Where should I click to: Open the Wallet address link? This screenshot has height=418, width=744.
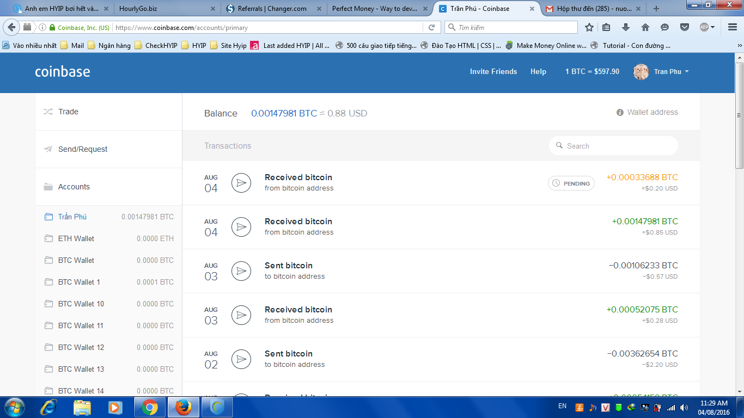[x=652, y=113]
